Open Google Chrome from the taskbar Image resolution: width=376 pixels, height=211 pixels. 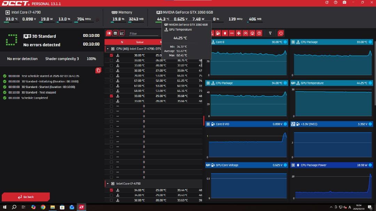click(43, 207)
